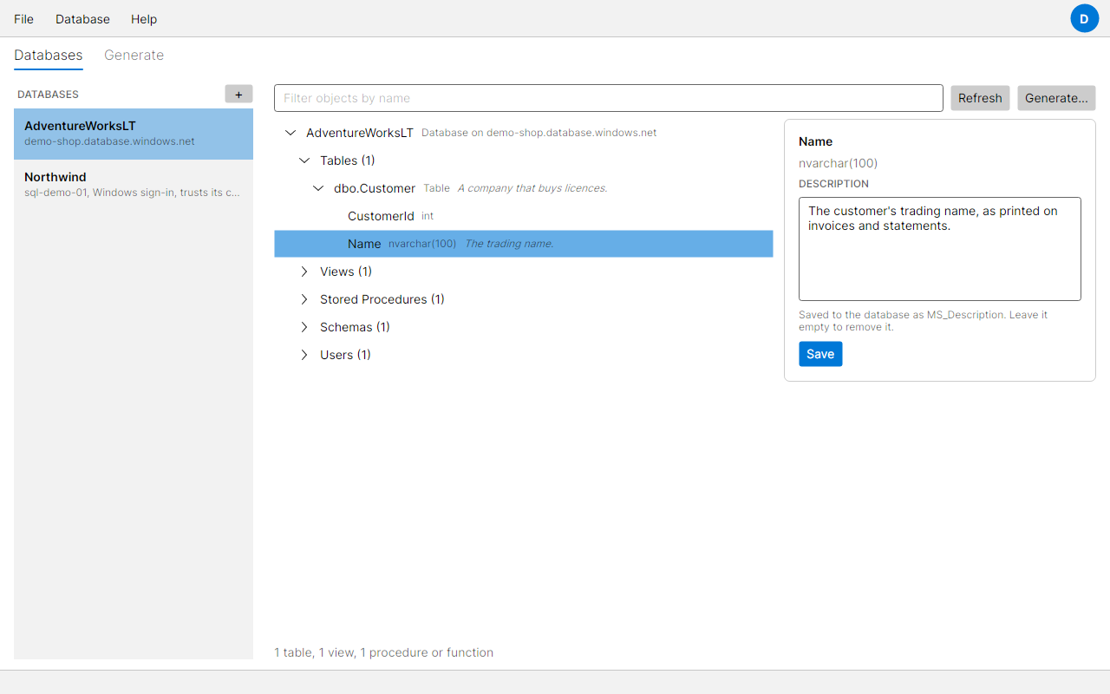Click the dbo.Customer table label
The image size is (1110, 694).
(375, 188)
